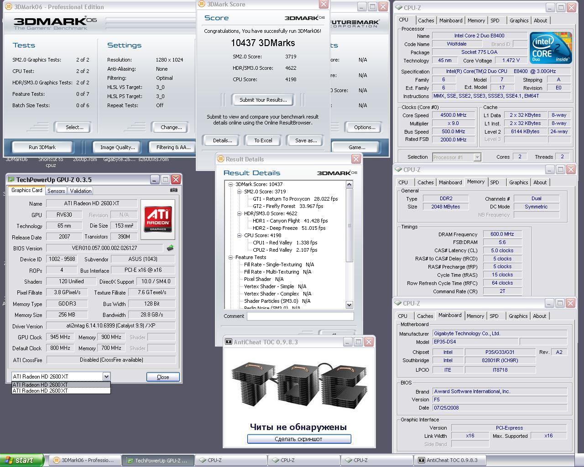Viewport: 584px width, 467px height.
Task: Select HDR2 - Deep Freeze row
Action: coord(289,228)
